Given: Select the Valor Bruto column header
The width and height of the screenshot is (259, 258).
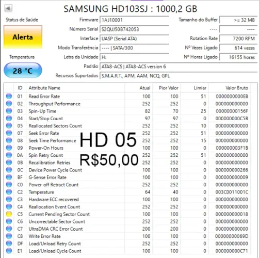Looking at the screenshot, I should [x=230, y=88].
